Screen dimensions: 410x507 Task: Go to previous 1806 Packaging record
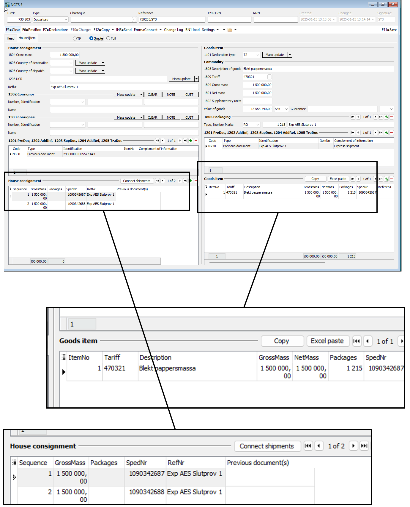click(x=358, y=117)
